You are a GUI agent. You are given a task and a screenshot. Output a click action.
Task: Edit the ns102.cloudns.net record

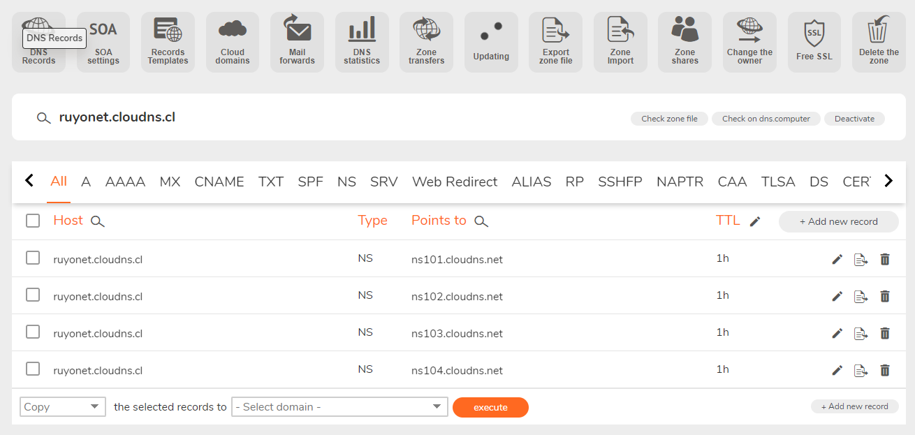pos(837,296)
